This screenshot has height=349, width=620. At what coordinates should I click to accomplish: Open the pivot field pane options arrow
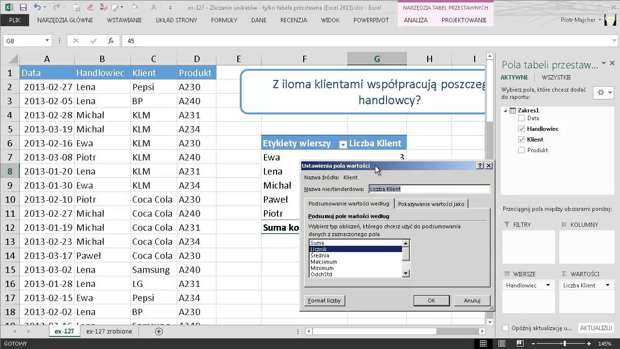(x=604, y=63)
